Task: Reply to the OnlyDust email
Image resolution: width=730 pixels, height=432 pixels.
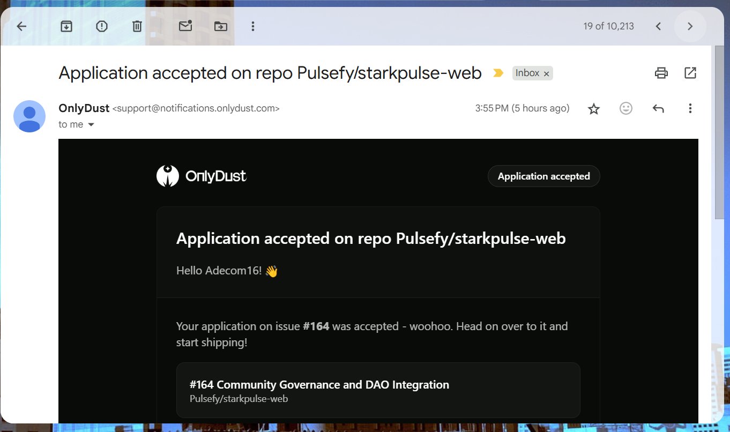Action: pos(658,109)
